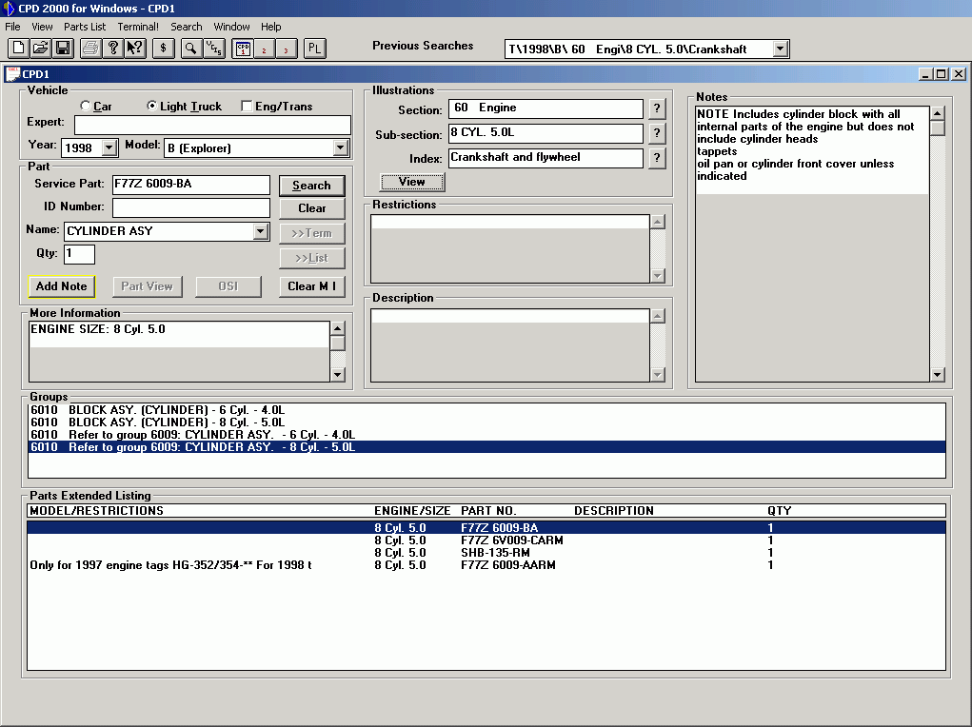The height and width of the screenshot is (727, 972).
Task: Select group Refer to 6009: CYLINDER ASY. 6 Cyl. 4.0L
Action: [486, 435]
